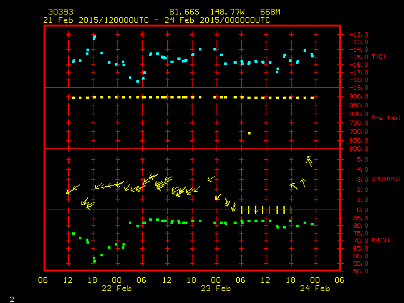Click the 600.0 pressure tick value
The image size is (404, 303).
(359, 149)
